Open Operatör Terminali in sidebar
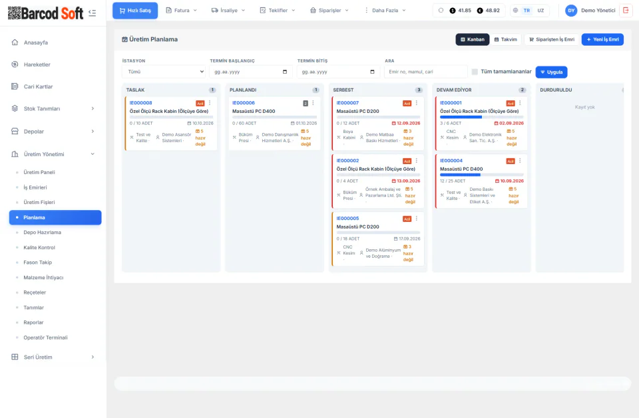 point(46,338)
